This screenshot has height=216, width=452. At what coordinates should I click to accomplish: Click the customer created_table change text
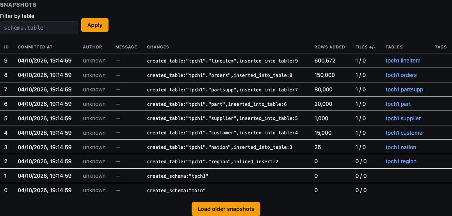[222, 133]
